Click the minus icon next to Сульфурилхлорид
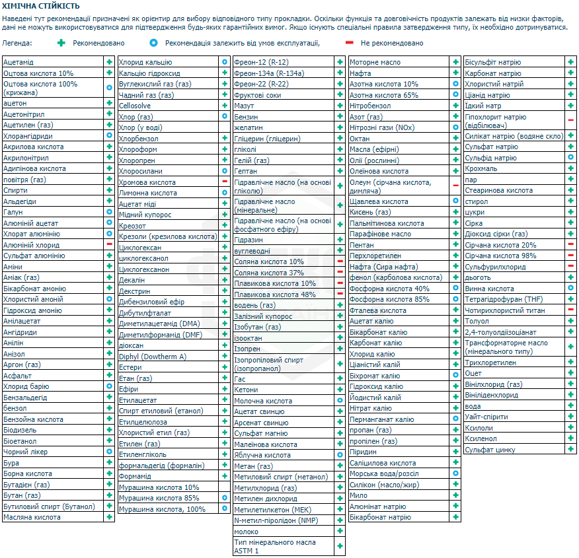The height and width of the screenshot is (558, 579). 570,266
